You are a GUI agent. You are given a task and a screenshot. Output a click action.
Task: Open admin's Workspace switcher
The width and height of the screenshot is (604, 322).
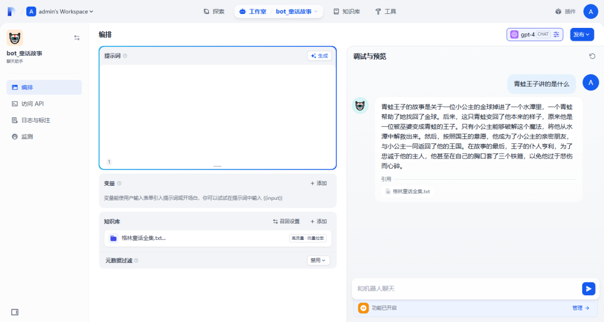tap(60, 12)
